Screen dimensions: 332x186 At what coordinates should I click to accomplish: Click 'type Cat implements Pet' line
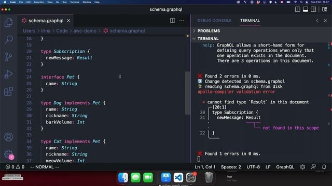coord(73,141)
